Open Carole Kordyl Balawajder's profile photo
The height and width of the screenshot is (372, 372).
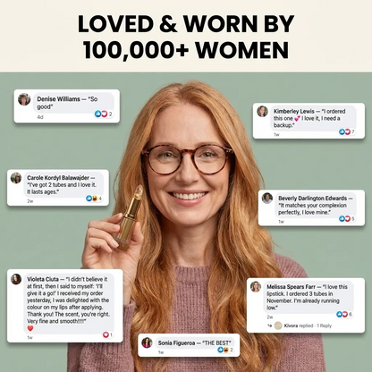point(16,178)
